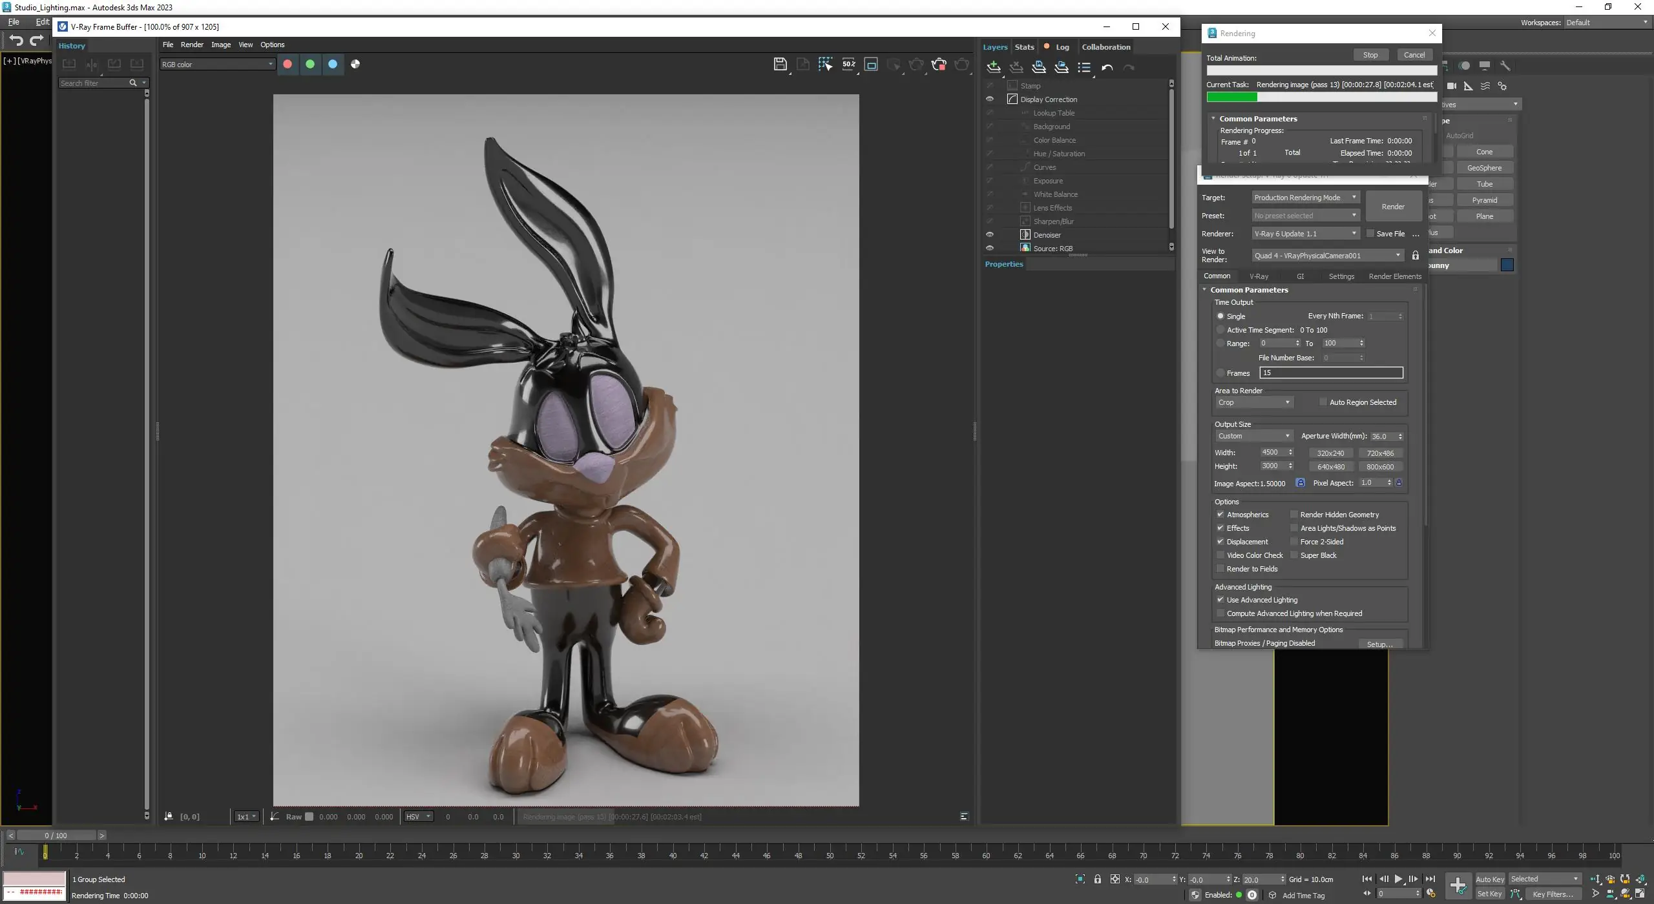This screenshot has width=1654, height=904.
Task: Select the Active Time Segment radio button
Action: pyautogui.click(x=1220, y=330)
